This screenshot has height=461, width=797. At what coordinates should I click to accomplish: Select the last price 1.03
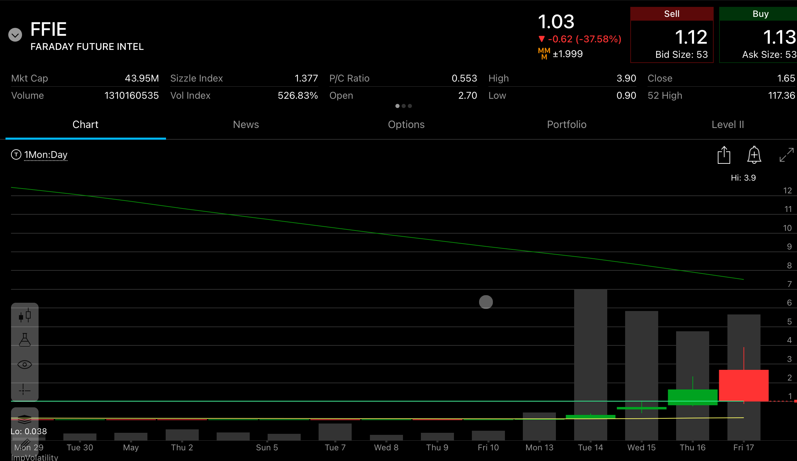pyautogui.click(x=556, y=22)
